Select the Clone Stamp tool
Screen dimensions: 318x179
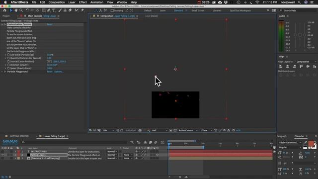pyautogui.click(x=65, y=10)
